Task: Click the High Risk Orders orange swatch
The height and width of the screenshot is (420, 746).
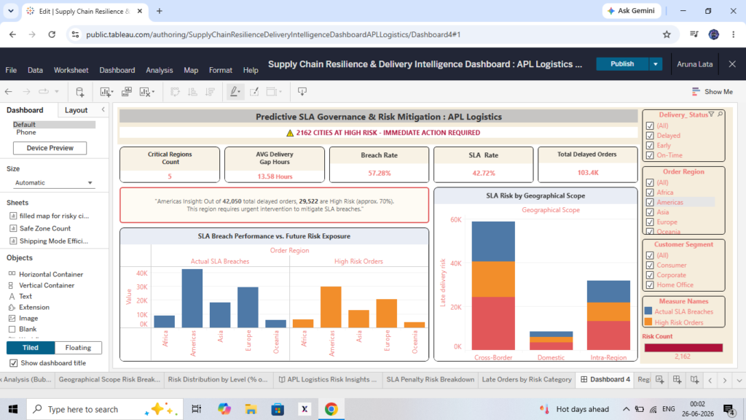Action: [648, 322]
